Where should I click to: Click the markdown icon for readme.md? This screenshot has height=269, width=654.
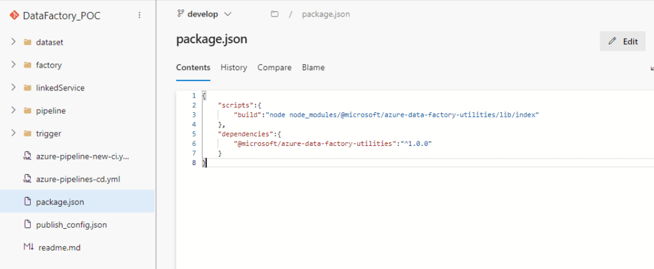click(x=28, y=247)
